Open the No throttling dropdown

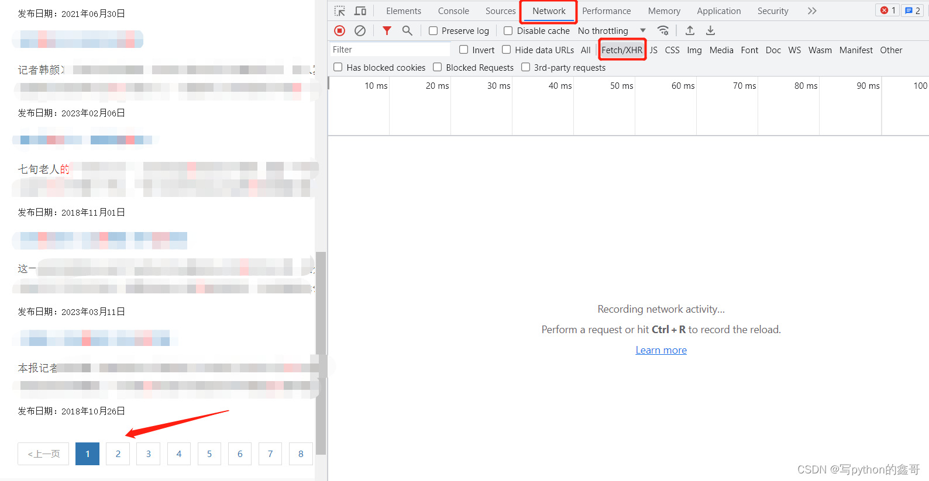pos(612,31)
